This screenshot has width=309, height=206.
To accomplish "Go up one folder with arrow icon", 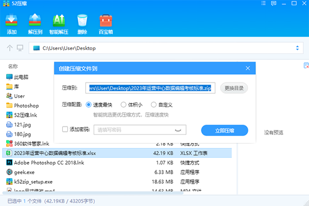I will 10,48.
